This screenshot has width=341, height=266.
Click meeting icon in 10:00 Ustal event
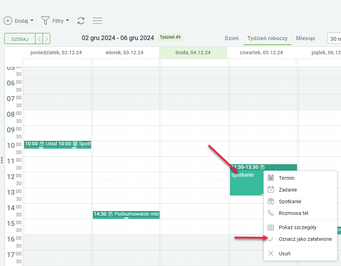41,144
